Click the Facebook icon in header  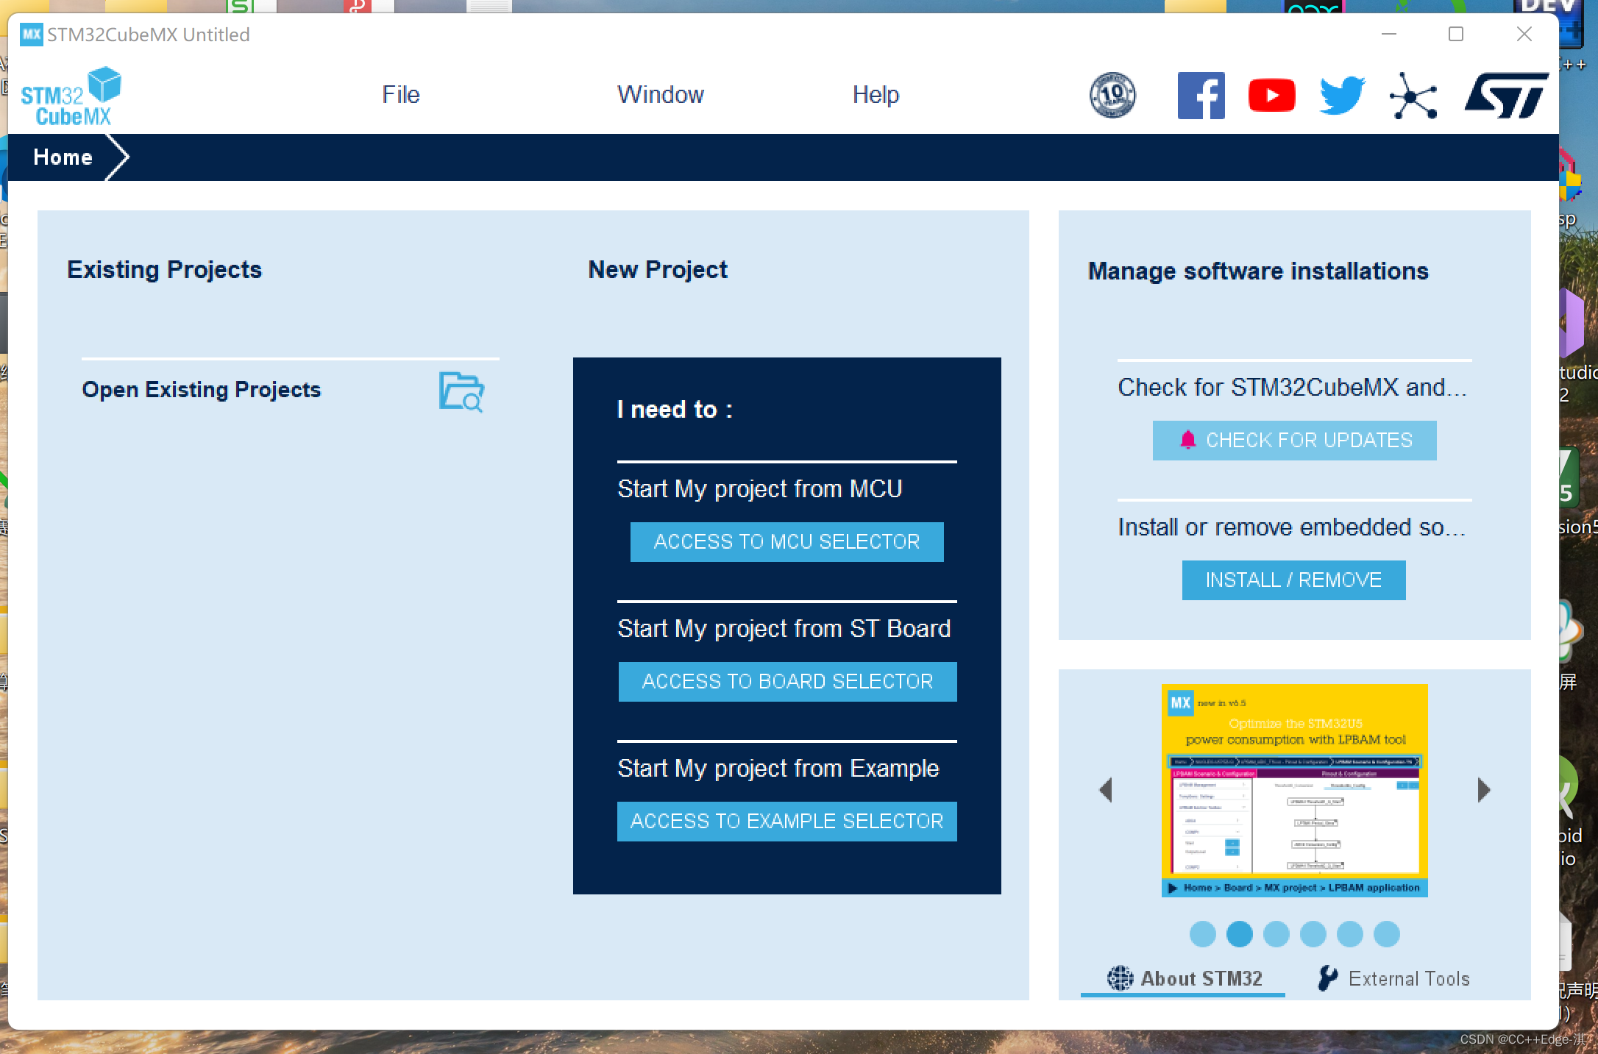1201,96
